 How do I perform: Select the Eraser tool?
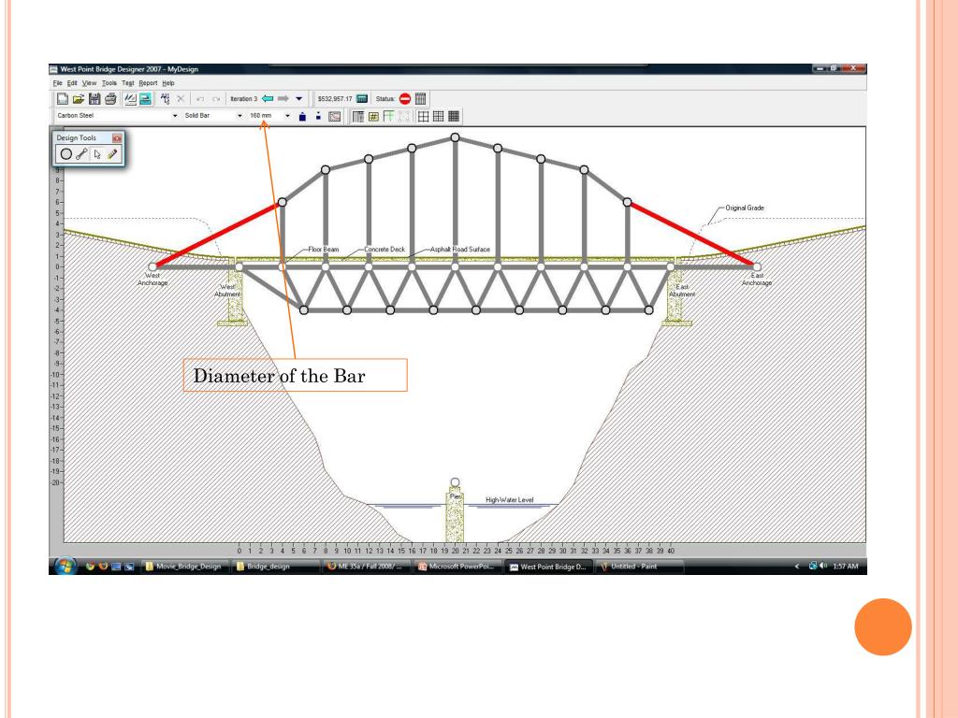(112, 154)
